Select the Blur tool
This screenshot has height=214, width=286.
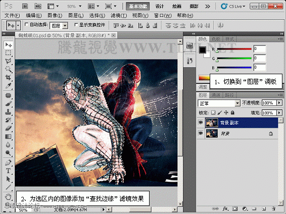coord(8,145)
